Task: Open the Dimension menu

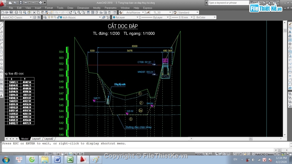Action: tap(83, 8)
